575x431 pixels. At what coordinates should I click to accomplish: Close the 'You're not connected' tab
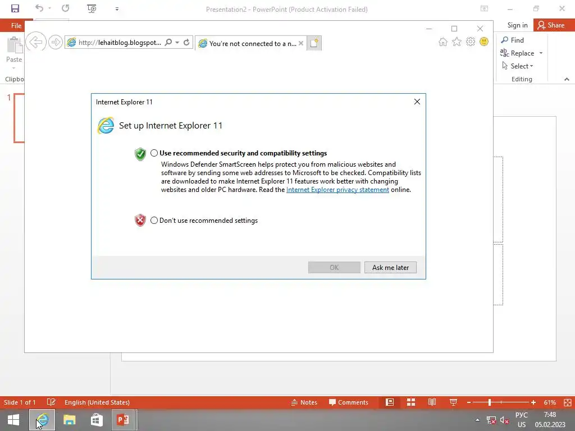click(301, 43)
